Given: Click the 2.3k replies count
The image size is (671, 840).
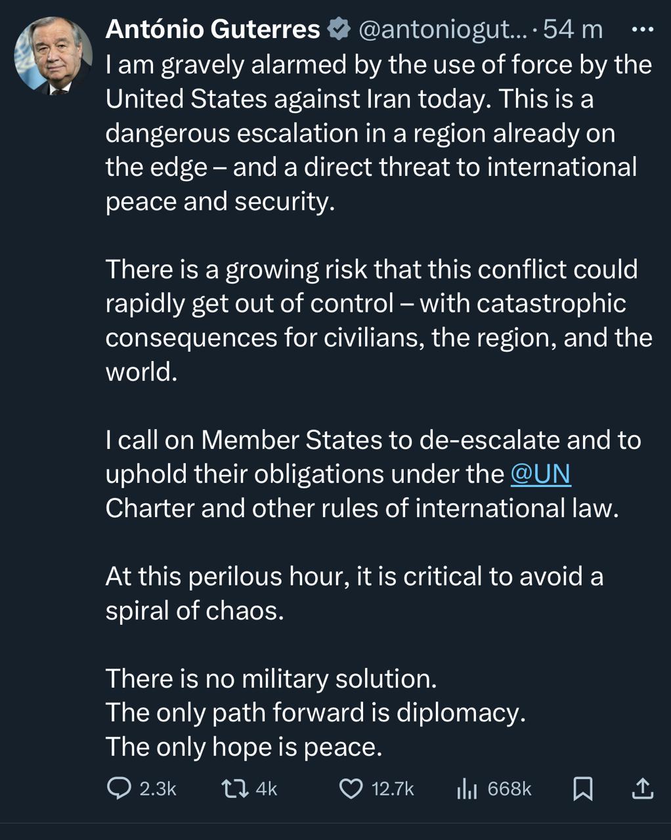Looking at the screenshot, I should click(x=158, y=788).
